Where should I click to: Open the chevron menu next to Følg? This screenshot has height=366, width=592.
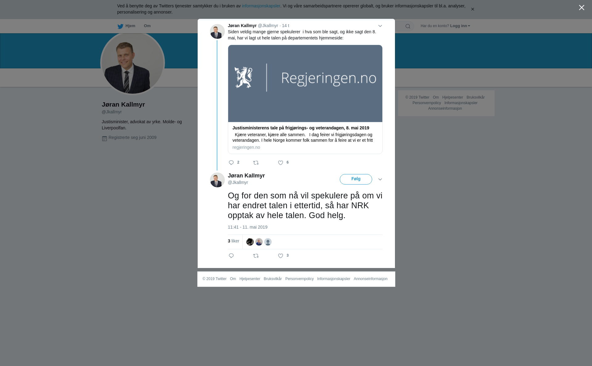click(380, 179)
